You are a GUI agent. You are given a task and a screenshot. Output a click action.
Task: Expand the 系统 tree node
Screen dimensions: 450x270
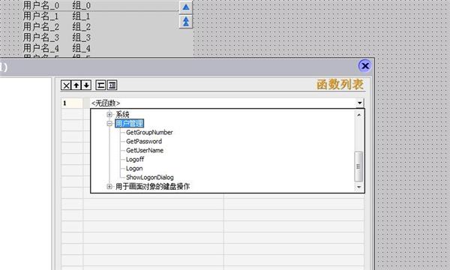pyautogui.click(x=109, y=115)
